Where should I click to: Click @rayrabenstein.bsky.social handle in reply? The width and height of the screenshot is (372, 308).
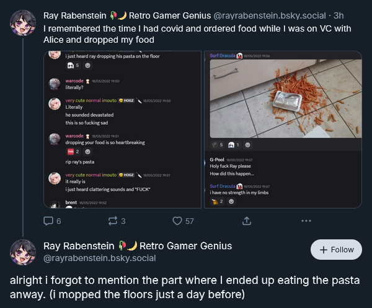pyautogui.click(x=99, y=258)
